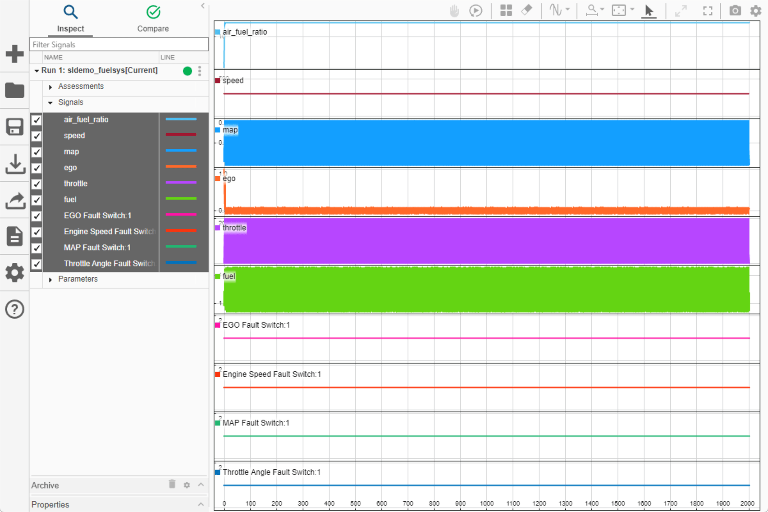Open the Help question mark icon
This screenshot has width=768, height=512.
tap(15, 308)
